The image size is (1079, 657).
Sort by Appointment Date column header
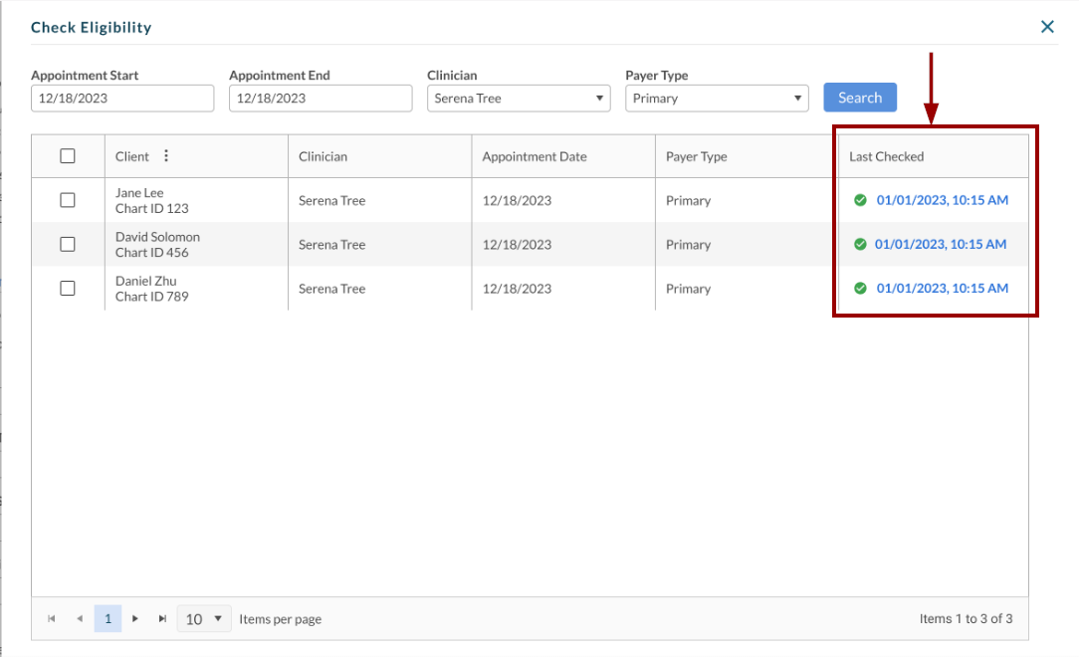point(535,156)
